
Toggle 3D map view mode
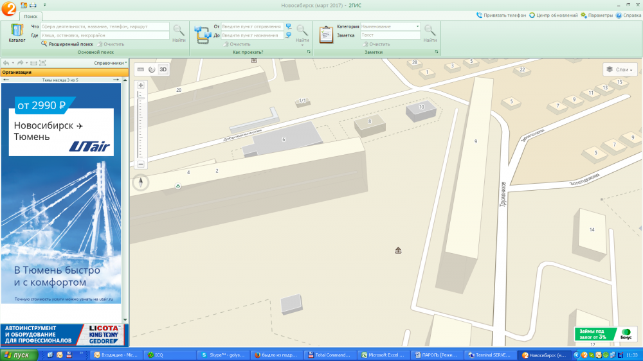[163, 69]
